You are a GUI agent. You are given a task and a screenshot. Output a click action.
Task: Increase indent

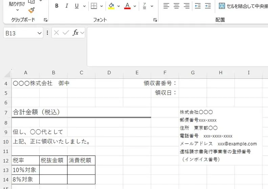[208, 6]
